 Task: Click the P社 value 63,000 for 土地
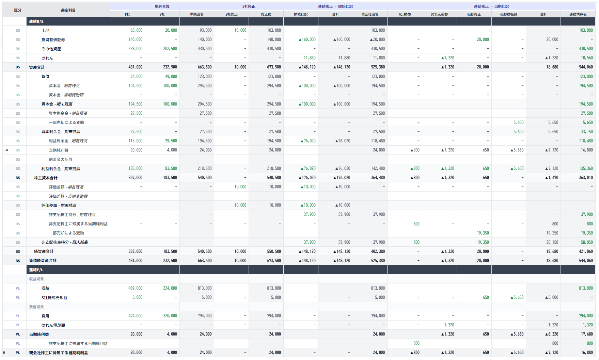tap(136, 30)
